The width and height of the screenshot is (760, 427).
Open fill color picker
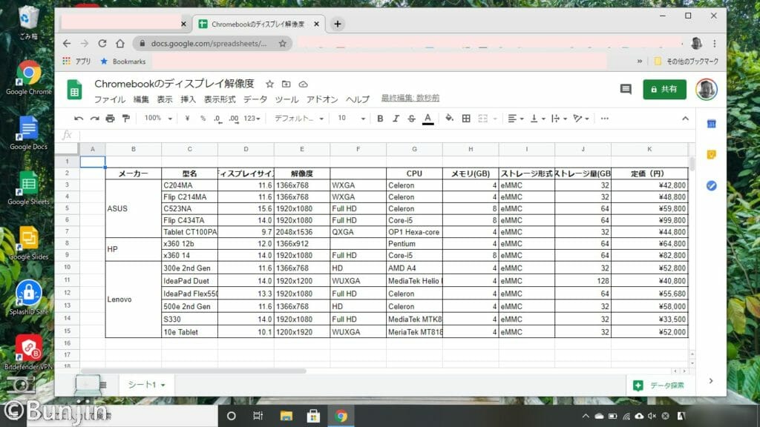click(x=449, y=118)
